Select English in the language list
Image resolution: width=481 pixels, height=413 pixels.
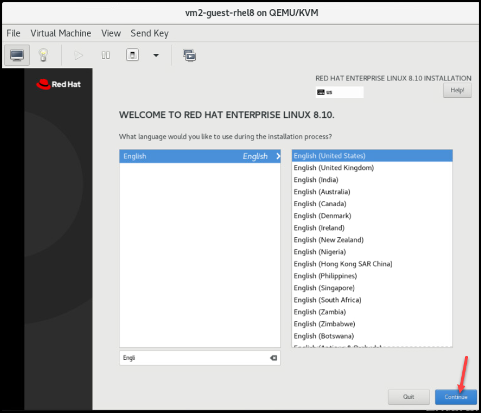[200, 156]
